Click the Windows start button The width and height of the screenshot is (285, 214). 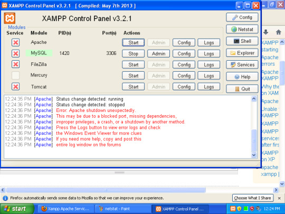pos(17,209)
